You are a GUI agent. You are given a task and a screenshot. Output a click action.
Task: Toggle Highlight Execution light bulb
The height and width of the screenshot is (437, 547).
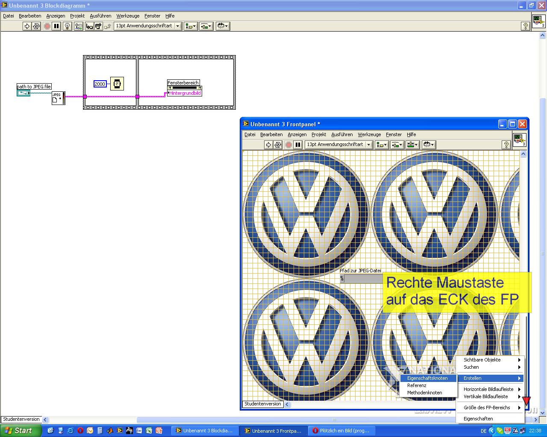point(67,26)
